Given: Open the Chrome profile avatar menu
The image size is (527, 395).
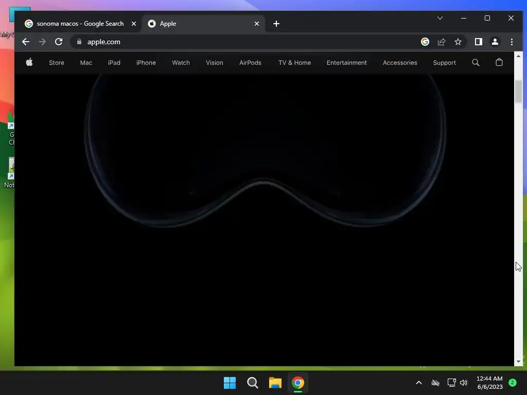Looking at the screenshot, I should click(x=495, y=42).
